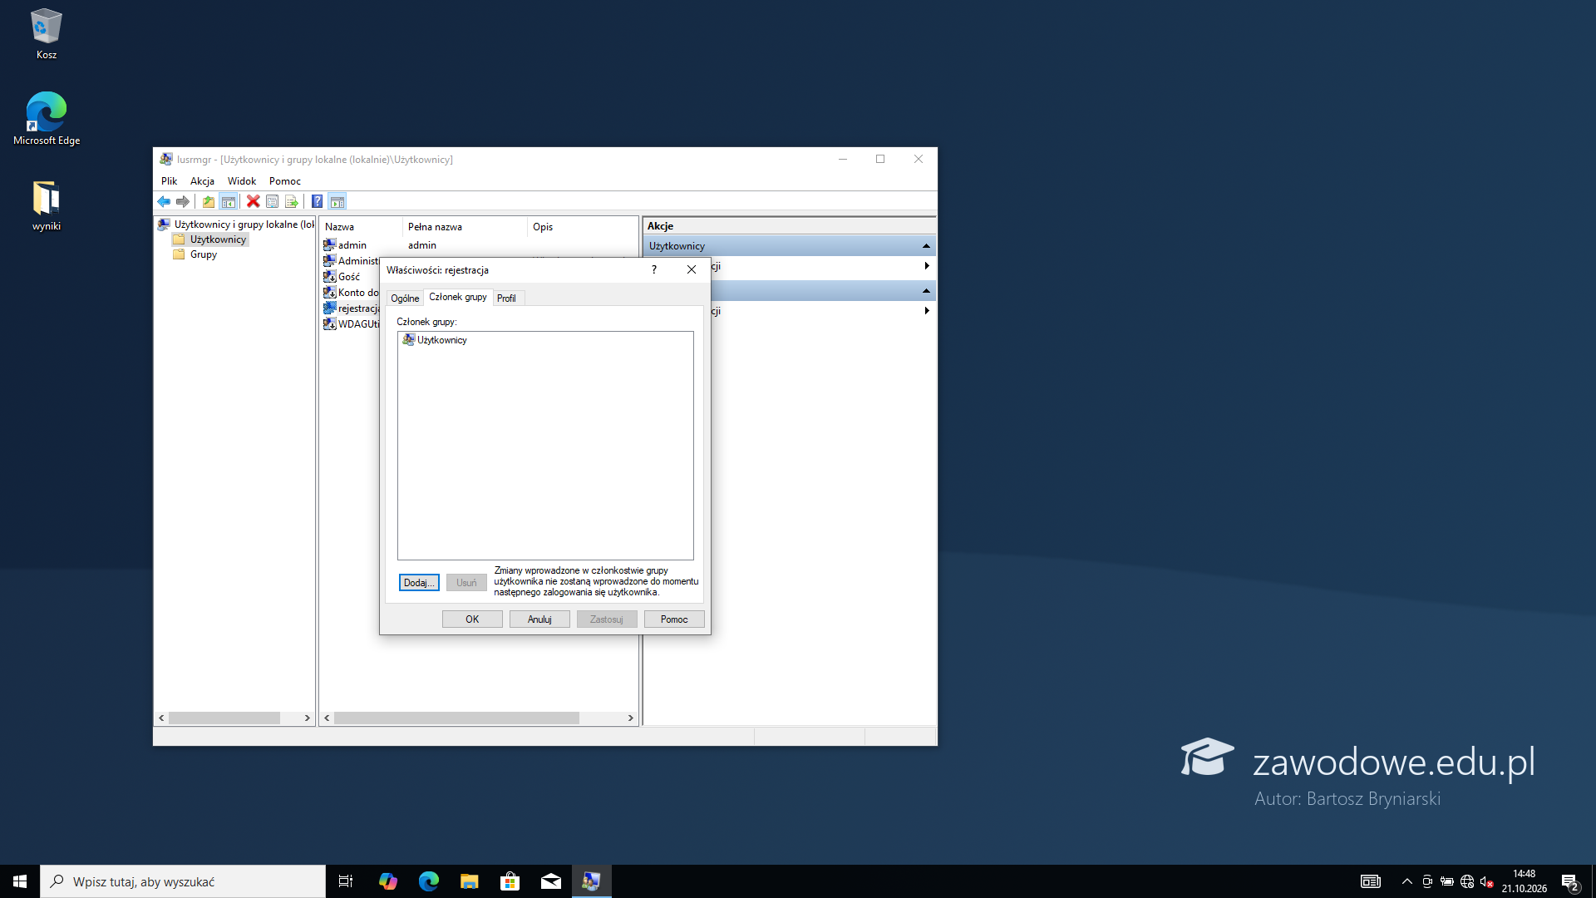Click the Up one level folder icon
This screenshot has width=1596, height=898.
208,201
